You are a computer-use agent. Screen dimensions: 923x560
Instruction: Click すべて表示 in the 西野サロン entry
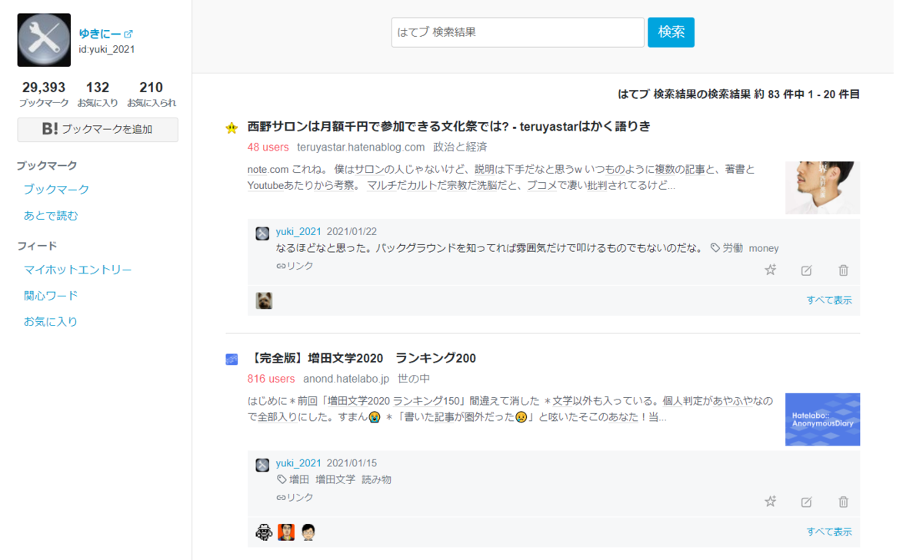point(829,300)
